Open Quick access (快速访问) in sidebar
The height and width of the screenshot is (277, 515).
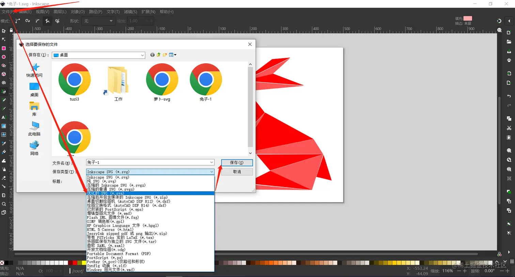34,70
